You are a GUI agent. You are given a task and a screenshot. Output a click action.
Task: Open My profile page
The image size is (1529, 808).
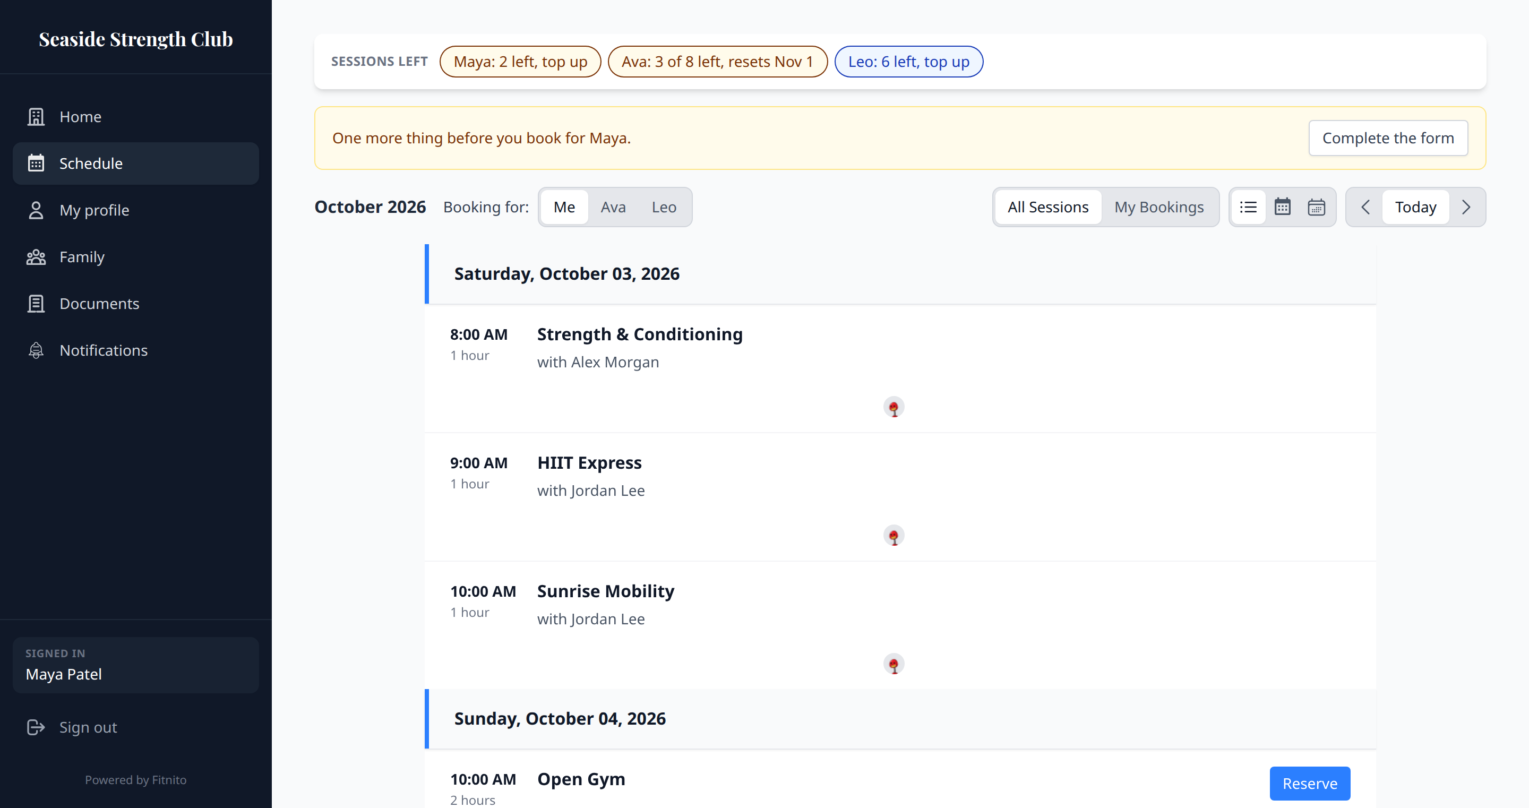coord(136,210)
